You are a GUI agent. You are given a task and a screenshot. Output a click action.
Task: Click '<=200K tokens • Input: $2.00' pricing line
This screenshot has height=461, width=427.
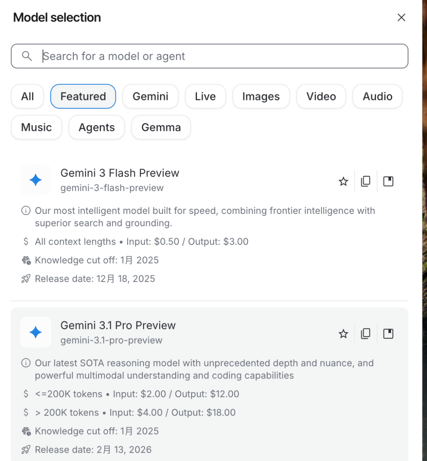137,394
